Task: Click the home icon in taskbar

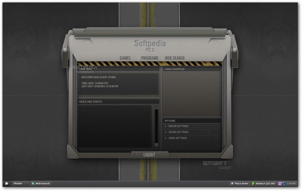Action: click(6, 184)
